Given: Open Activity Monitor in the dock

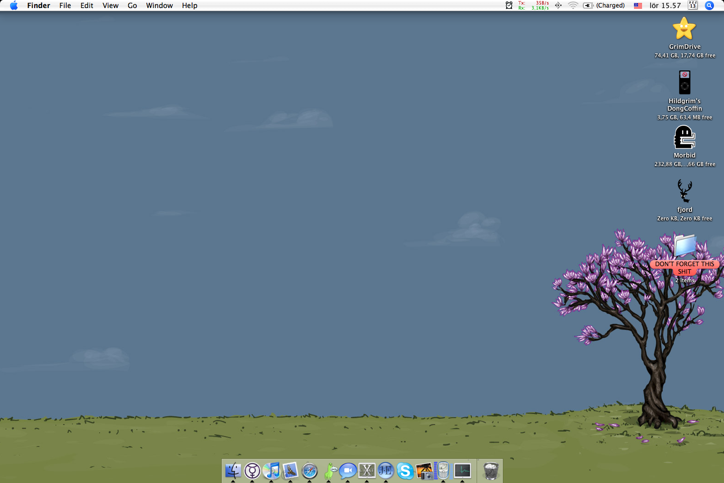Looking at the screenshot, I should point(462,470).
